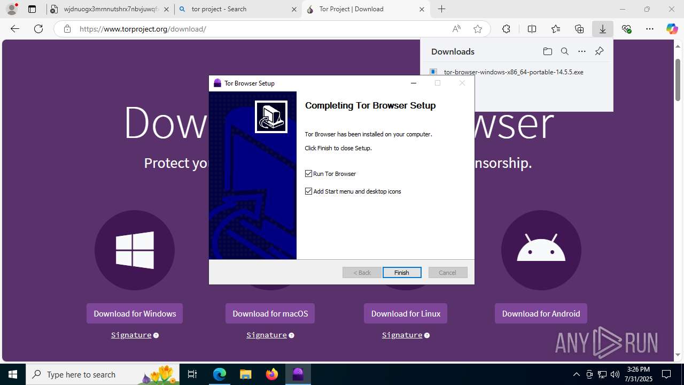Viewport: 684px width, 385px height.
Task: Close the tor project - Search tab
Action: tap(294, 9)
